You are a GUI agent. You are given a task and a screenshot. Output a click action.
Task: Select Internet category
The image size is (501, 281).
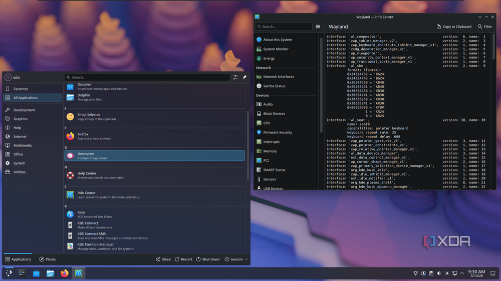[x=32, y=136]
